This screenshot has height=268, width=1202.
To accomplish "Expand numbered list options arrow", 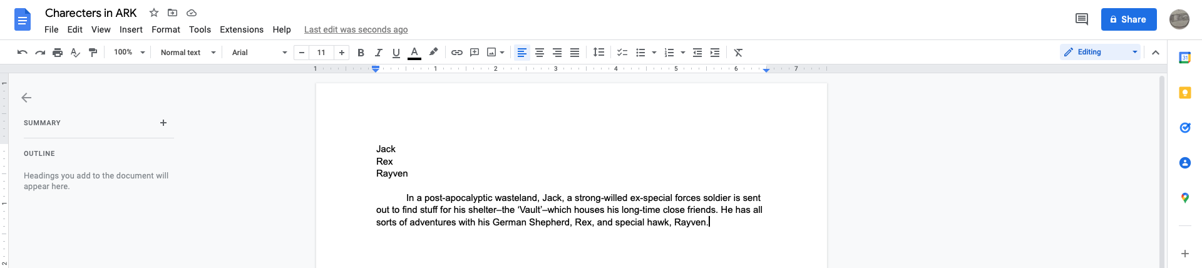I will (x=683, y=53).
